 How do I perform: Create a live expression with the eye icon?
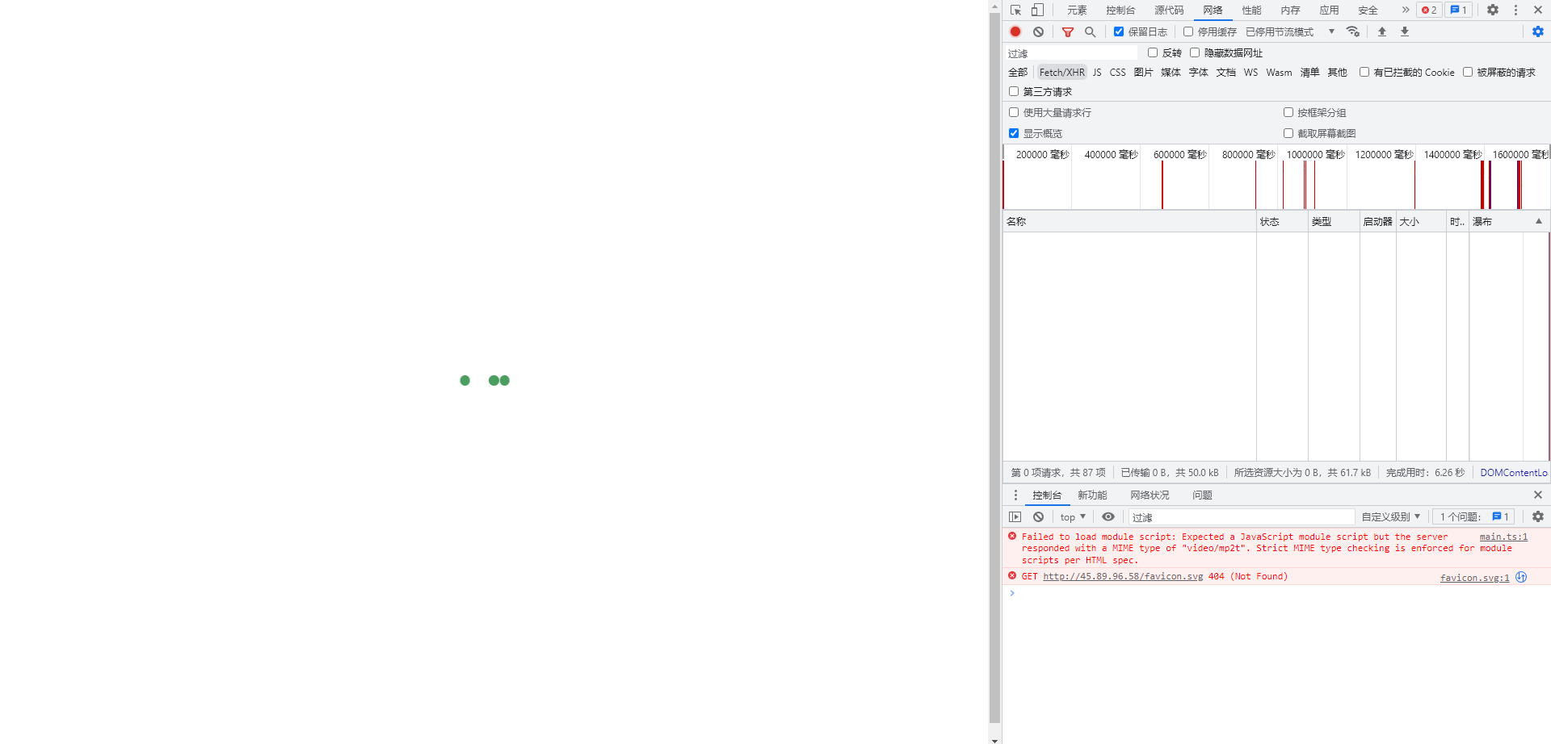point(1108,516)
